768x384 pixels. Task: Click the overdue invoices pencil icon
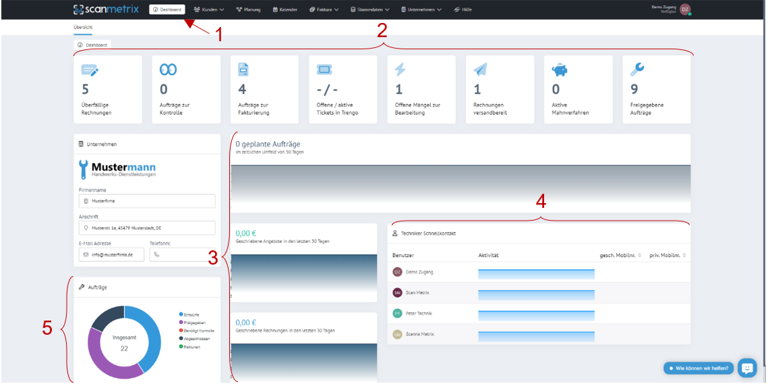(x=90, y=70)
